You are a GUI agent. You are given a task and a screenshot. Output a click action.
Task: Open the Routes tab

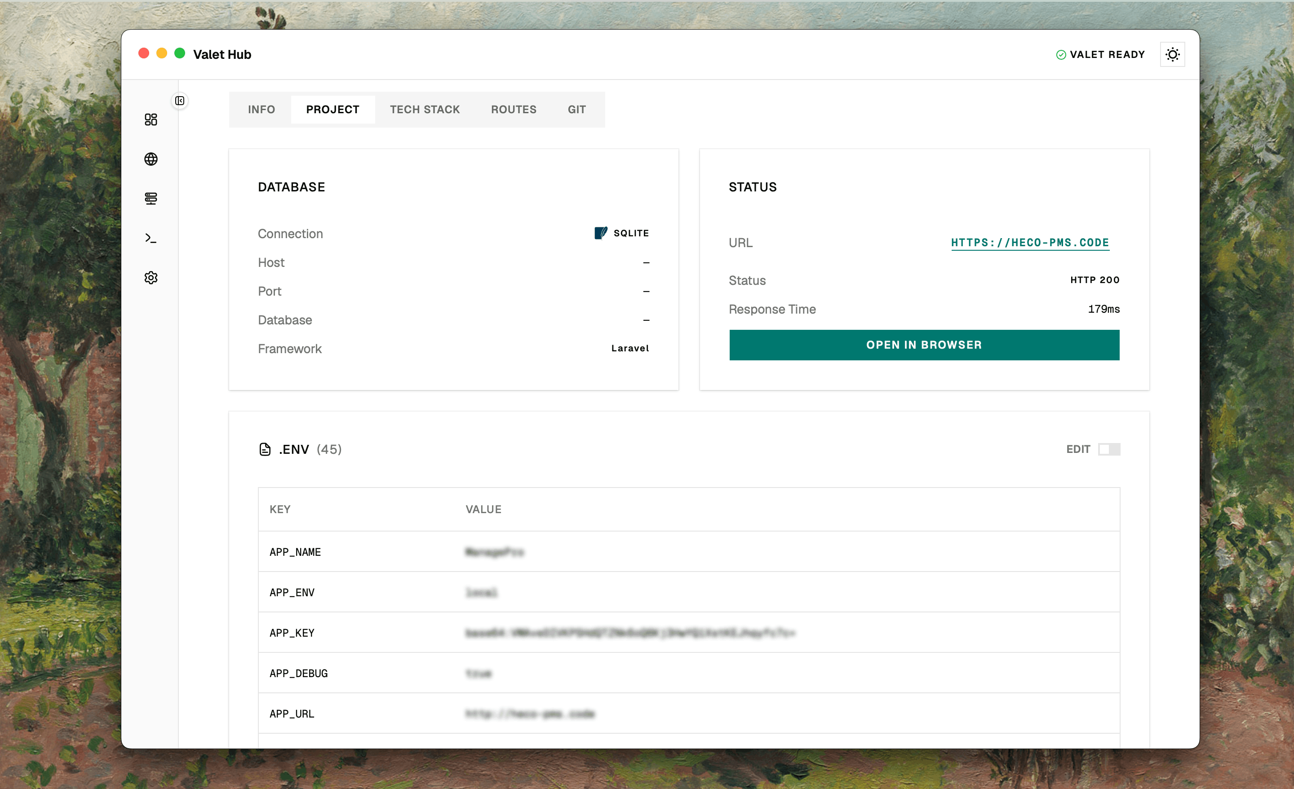pos(514,109)
